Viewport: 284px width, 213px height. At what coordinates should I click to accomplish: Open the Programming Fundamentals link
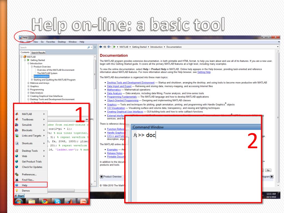pyautogui.click(x=122, y=97)
